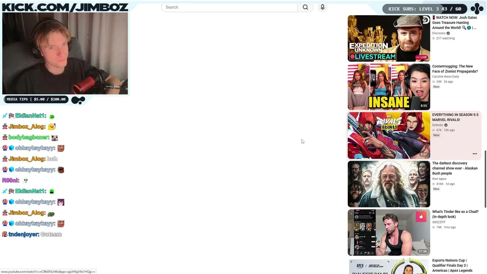Screen dimensions: 487x274
Task: Click the Media Tips $5.00 / $200.00 bar
Action: pyautogui.click(x=36, y=99)
